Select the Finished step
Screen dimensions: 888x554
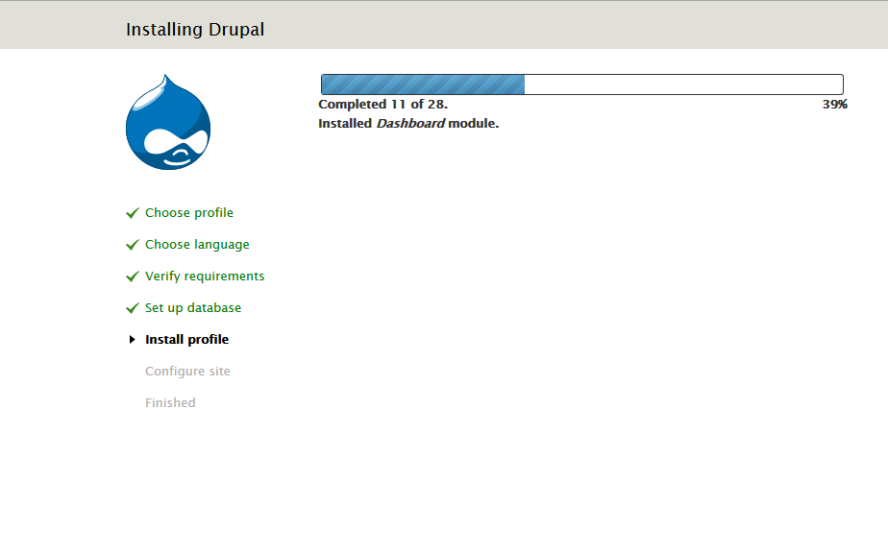(x=170, y=403)
